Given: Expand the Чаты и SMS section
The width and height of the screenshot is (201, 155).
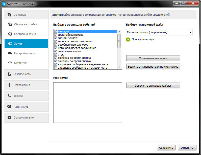Looking at the screenshot, I should (x=26, y=107).
